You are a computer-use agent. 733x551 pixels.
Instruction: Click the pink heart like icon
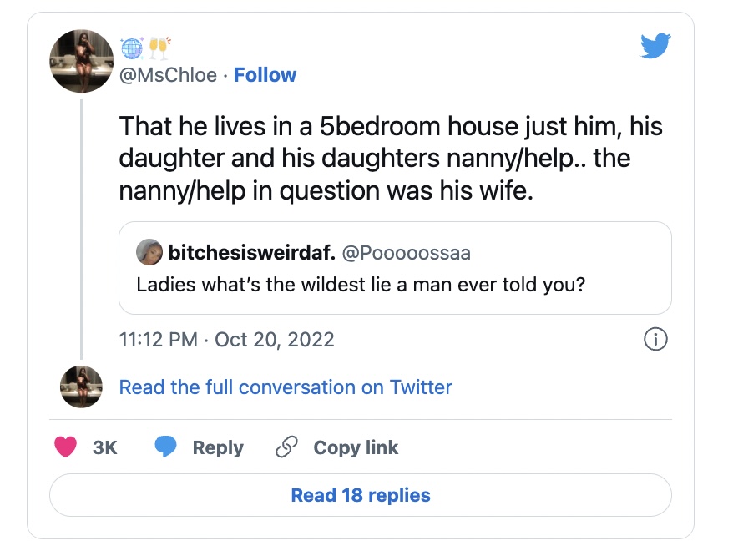click(x=65, y=447)
